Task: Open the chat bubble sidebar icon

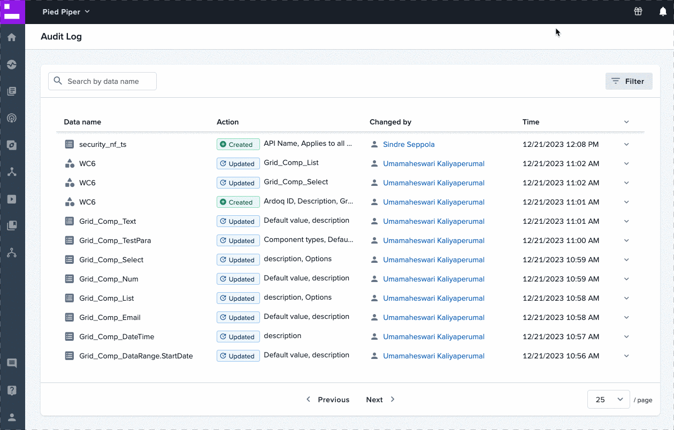Action: coord(12,363)
